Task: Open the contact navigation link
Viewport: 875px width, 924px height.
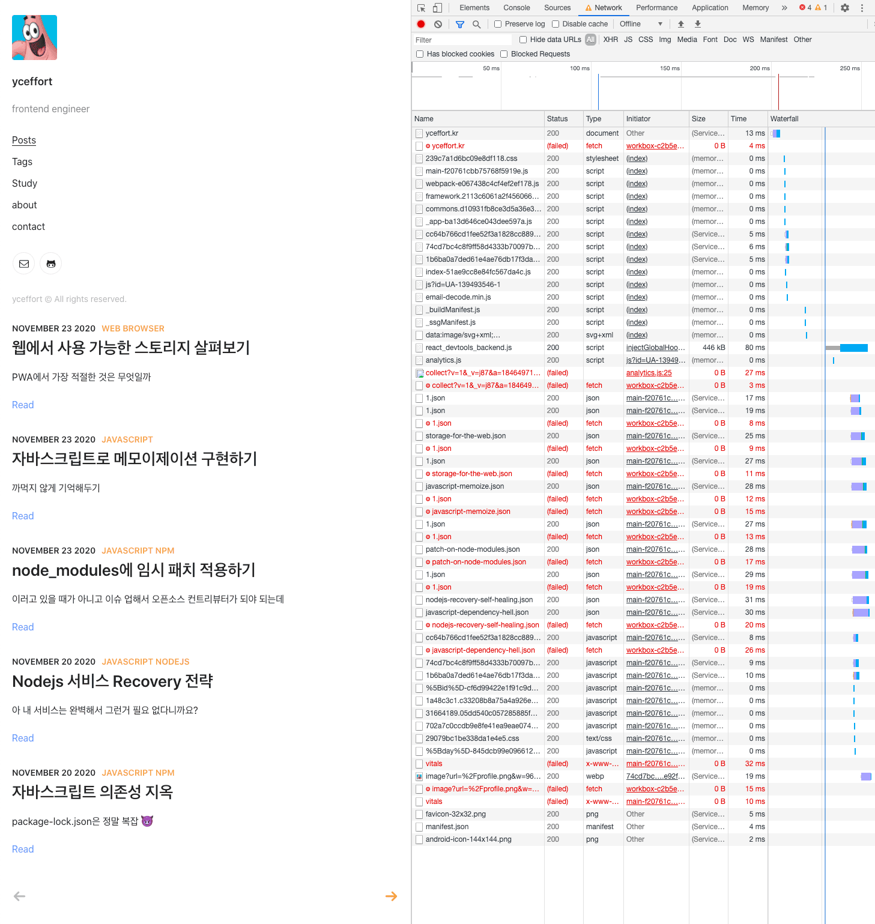Action: tap(28, 226)
